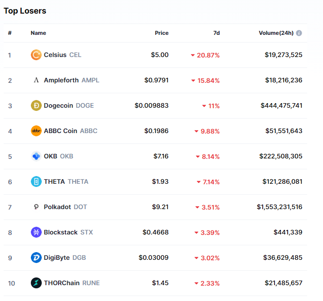Click the Dogecoin logo icon
This screenshot has width=323, height=301.
[36, 106]
